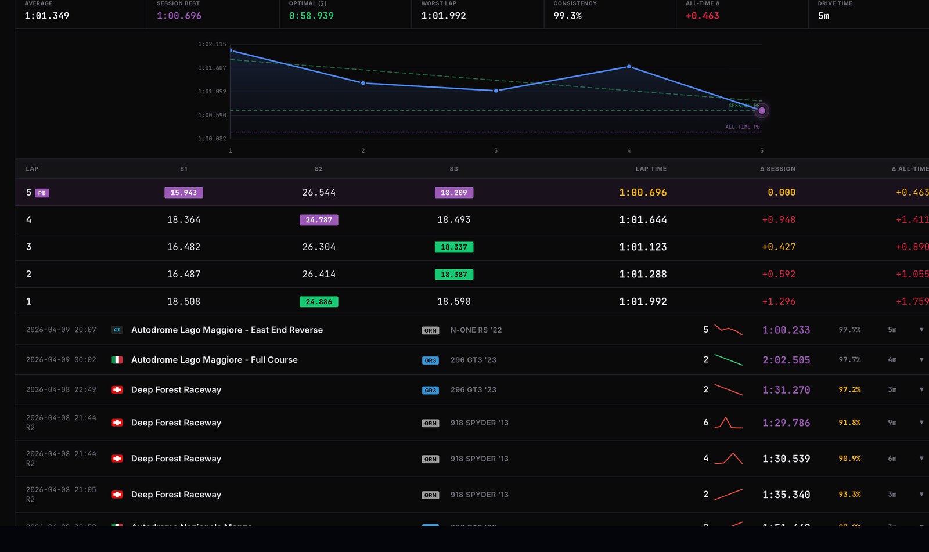The image size is (929, 552).
Task: Click the Δ SESSION column header
Action: [x=777, y=169]
